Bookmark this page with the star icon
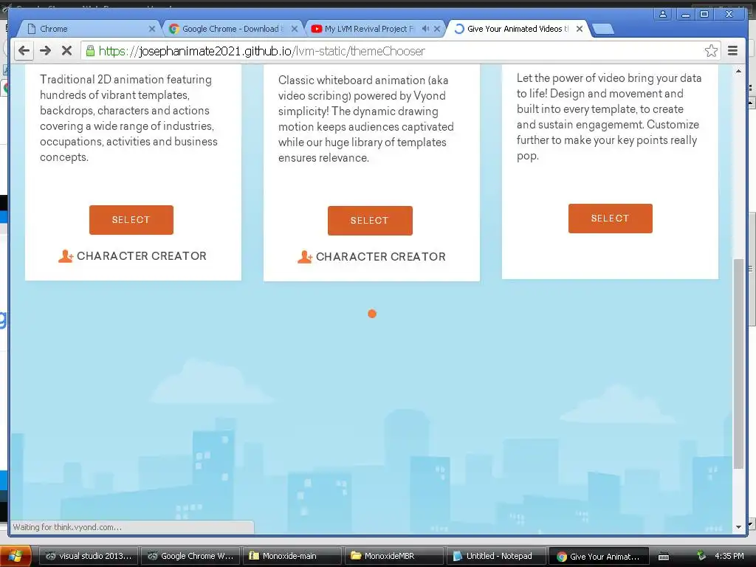The image size is (756, 567). click(x=711, y=51)
